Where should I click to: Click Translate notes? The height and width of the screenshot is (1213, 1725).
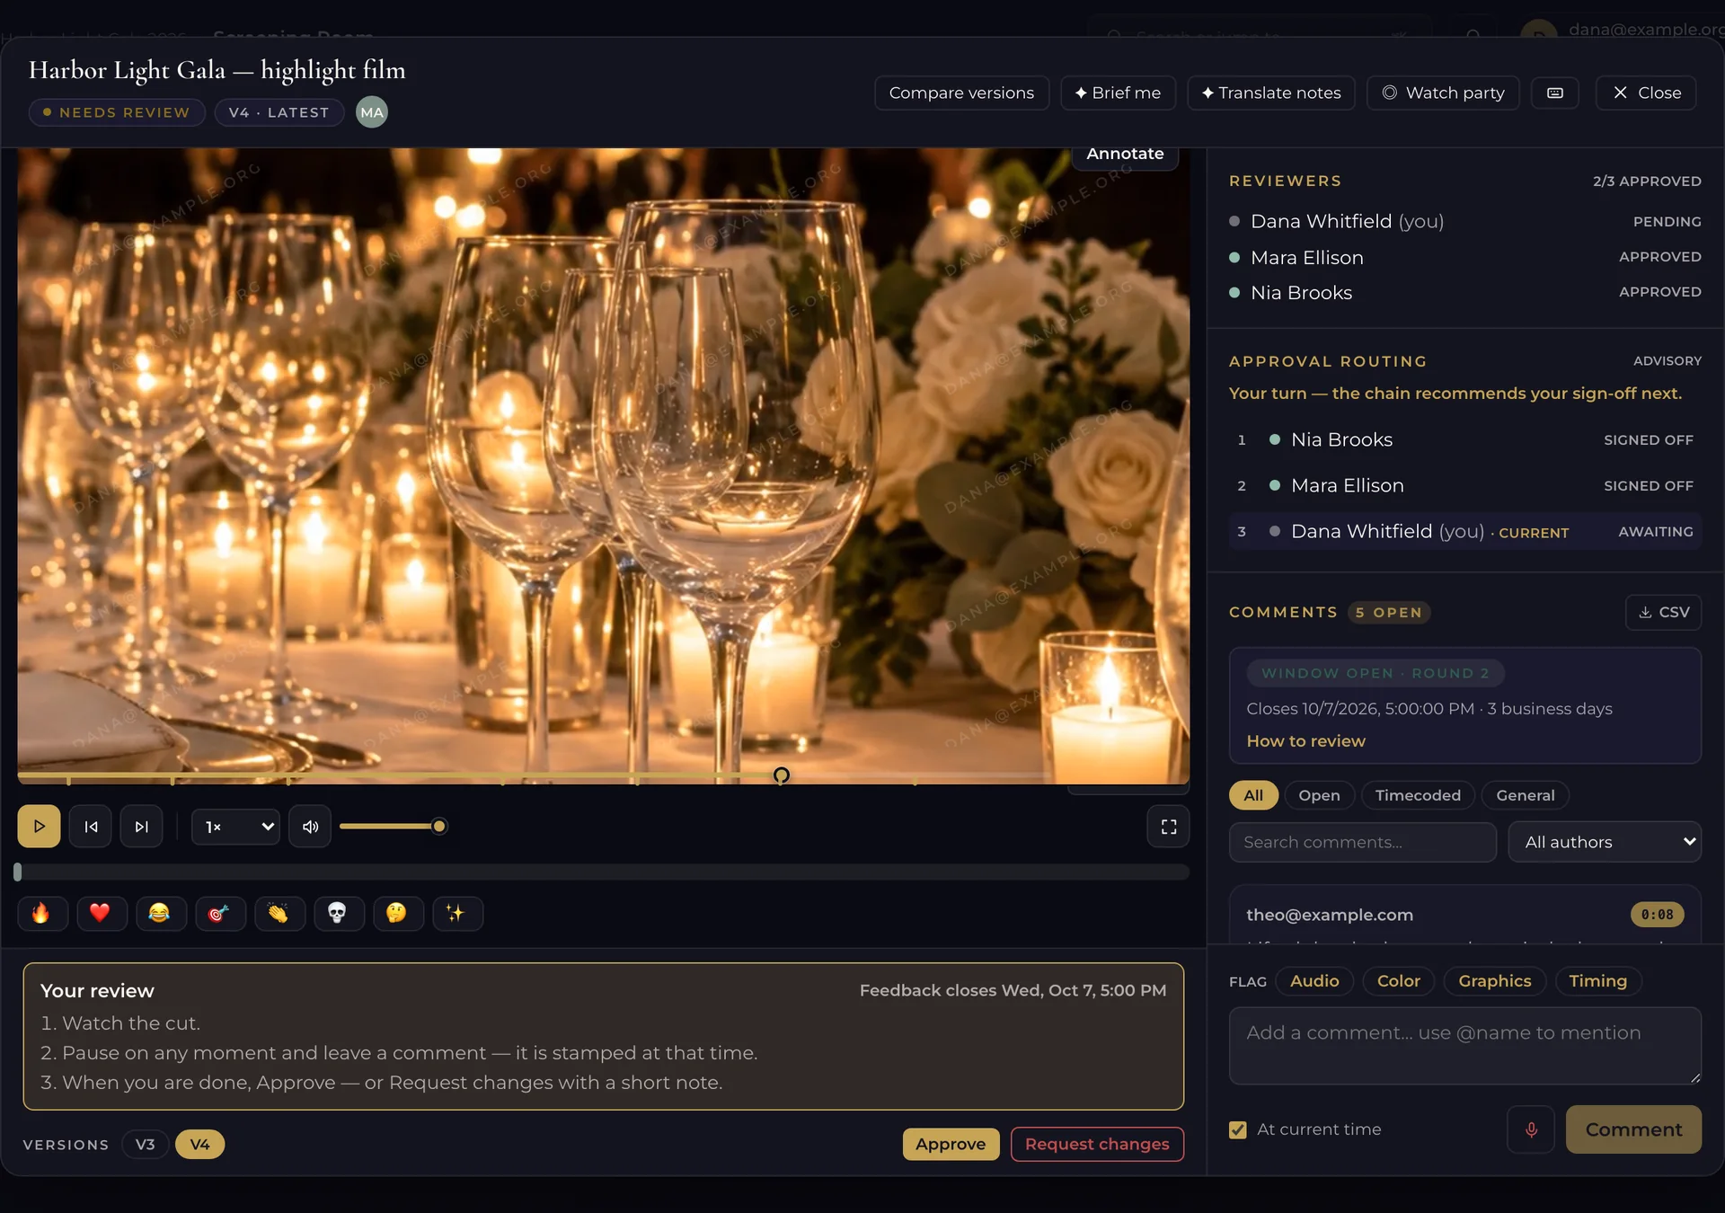point(1271,93)
